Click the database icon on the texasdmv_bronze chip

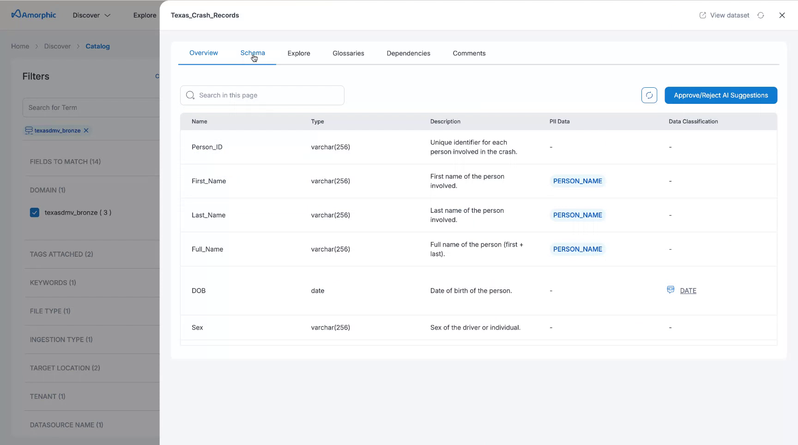[29, 130]
